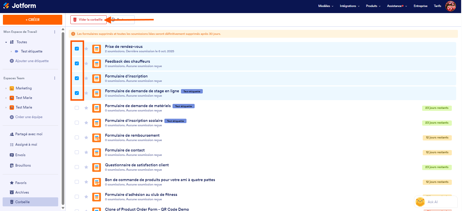This screenshot has height=211, width=462.
Task: Select Corbeille in the sidebar
Action: click(30, 202)
